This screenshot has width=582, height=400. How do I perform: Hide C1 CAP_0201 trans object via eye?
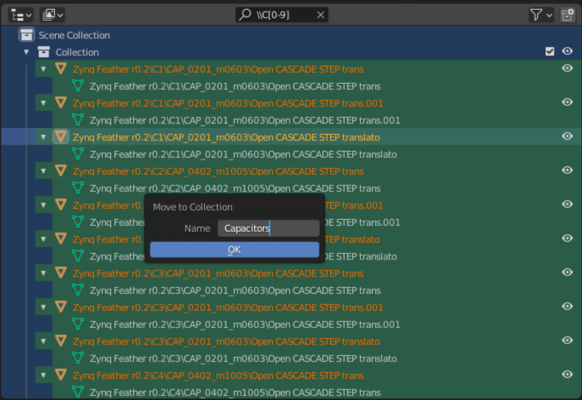567,69
